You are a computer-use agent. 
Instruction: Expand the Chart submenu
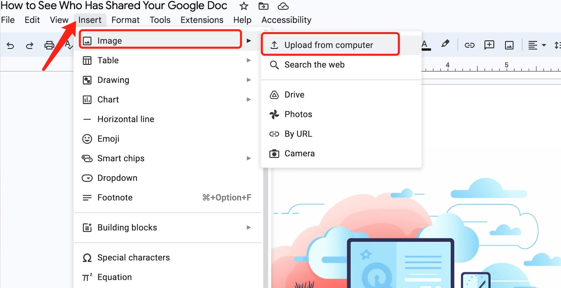pyautogui.click(x=168, y=99)
